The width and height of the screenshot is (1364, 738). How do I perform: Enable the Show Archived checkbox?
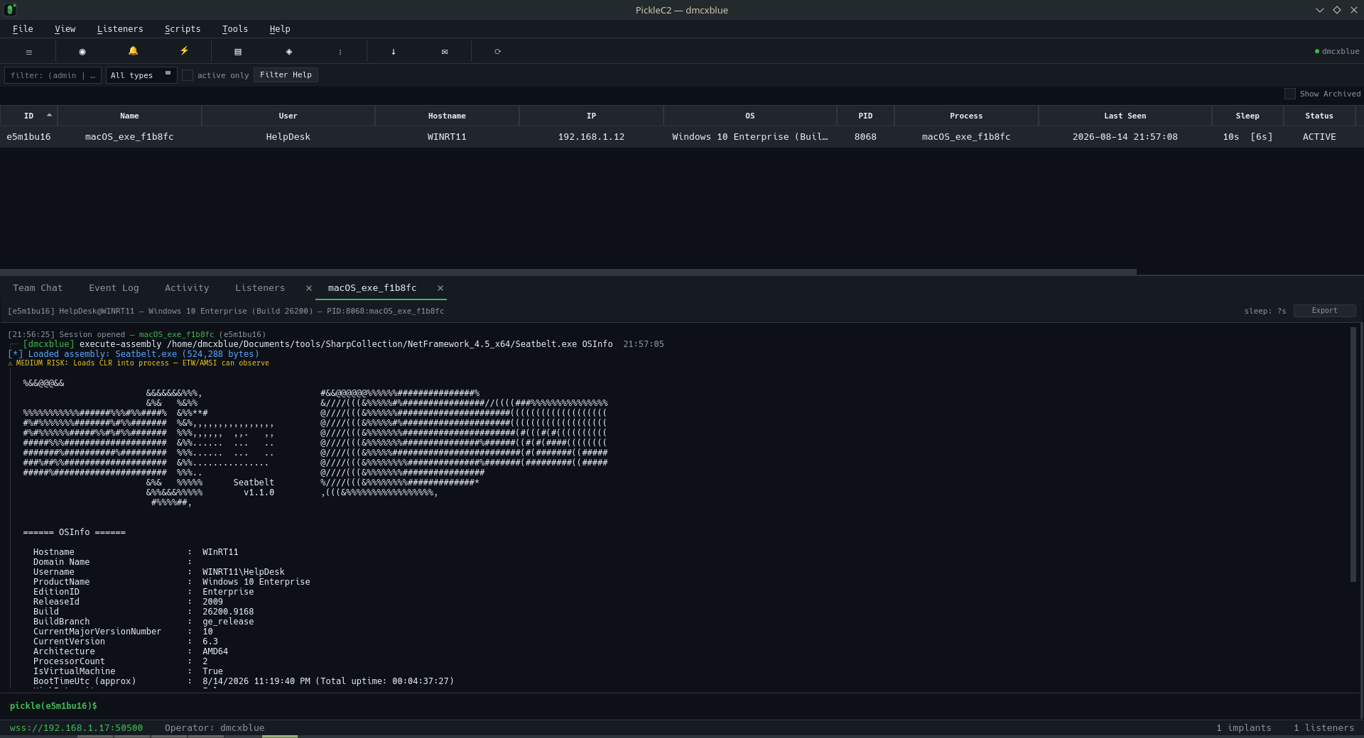tap(1290, 94)
